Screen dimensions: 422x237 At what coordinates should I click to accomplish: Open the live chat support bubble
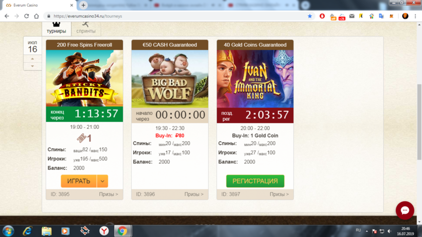point(405,211)
